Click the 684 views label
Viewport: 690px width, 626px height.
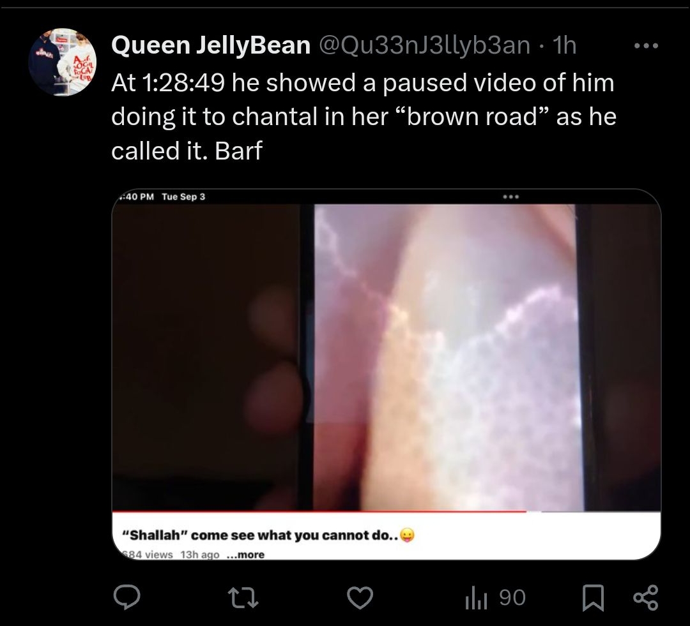pos(148,555)
